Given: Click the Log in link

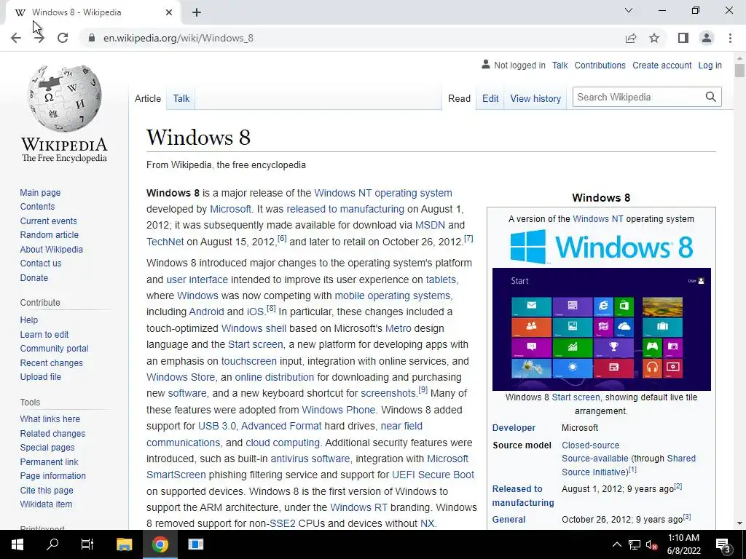Looking at the screenshot, I should 710,65.
